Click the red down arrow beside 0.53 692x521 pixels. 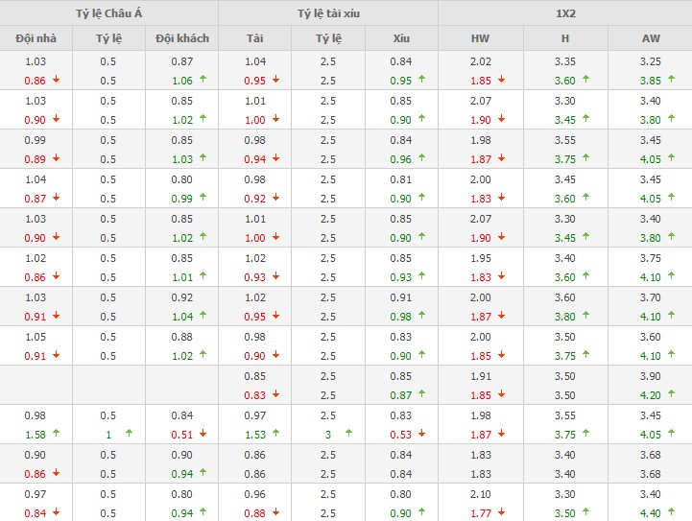[x=422, y=434]
